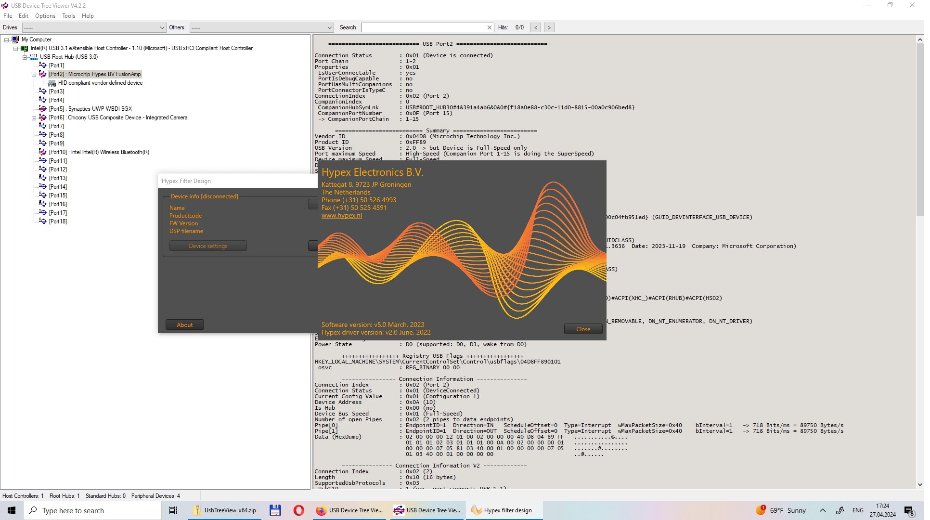
Task: Select My Computer icon in tree
Action: coord(15,39)
